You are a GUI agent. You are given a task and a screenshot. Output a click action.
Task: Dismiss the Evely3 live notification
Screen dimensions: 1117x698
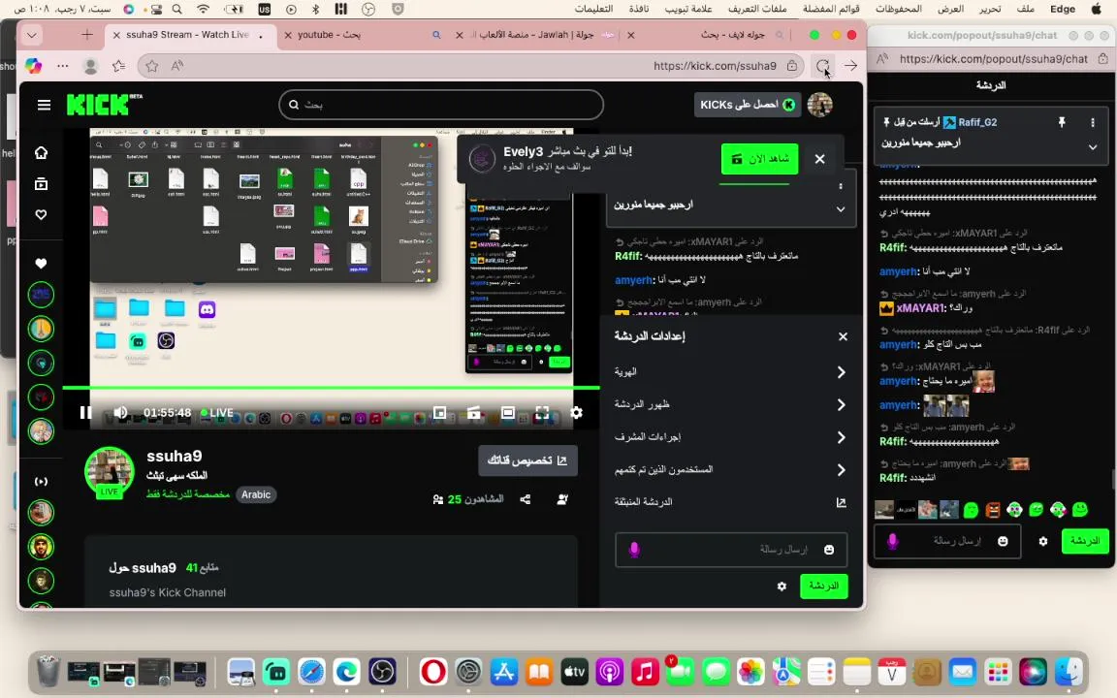tap(820, 159)
